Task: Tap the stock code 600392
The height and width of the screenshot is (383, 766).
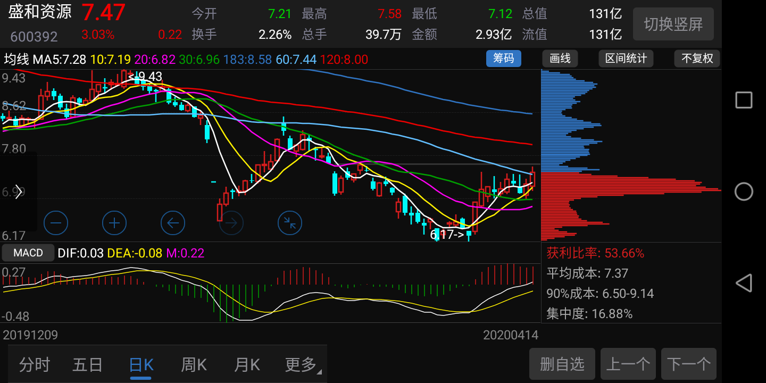Action: (34, 37)
